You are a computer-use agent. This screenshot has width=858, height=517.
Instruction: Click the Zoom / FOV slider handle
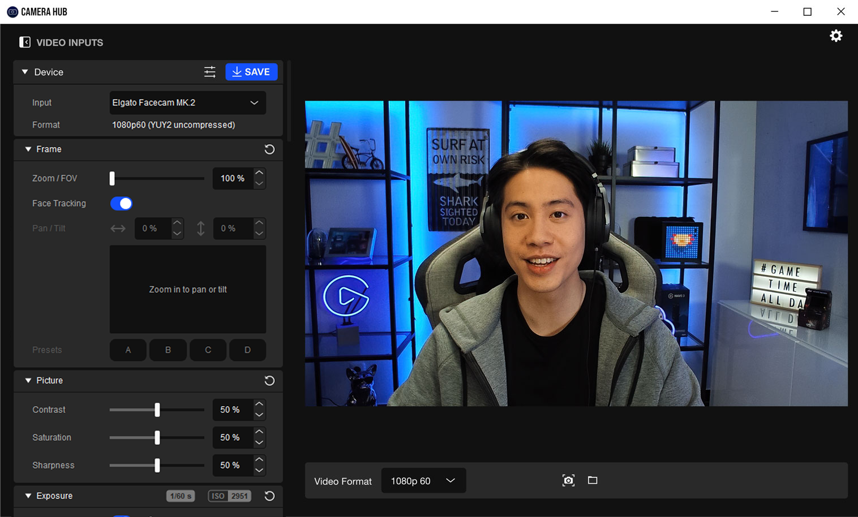[x=112, y=178]
